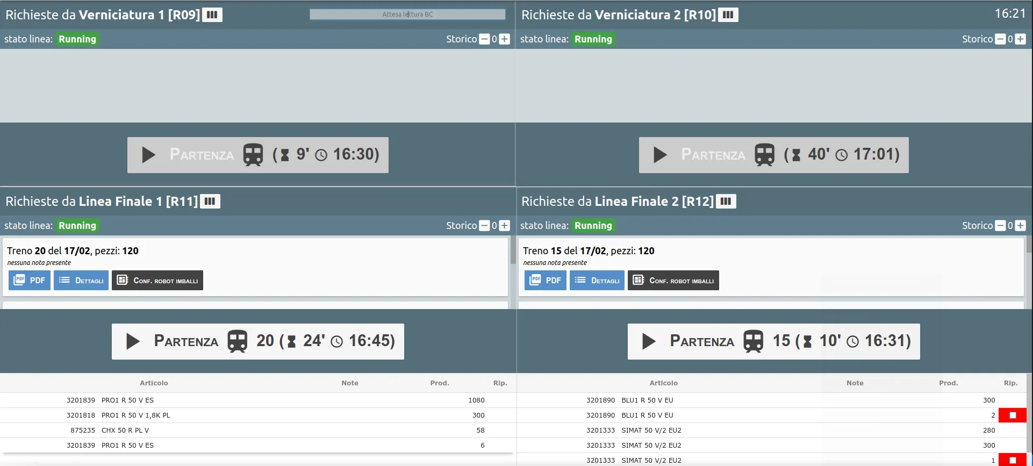1033x466 pixels.
Task: Click the barcode icon next to Verniciatura 1 [R09]
Action: pos(212,15)
